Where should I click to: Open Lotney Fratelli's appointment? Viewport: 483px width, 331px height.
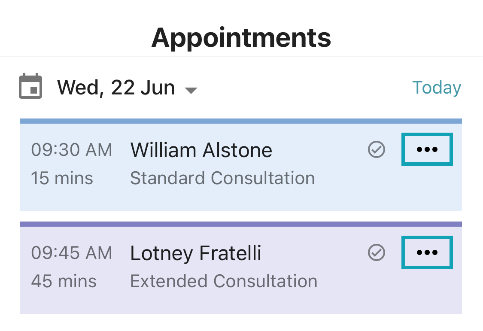point(195,253)
